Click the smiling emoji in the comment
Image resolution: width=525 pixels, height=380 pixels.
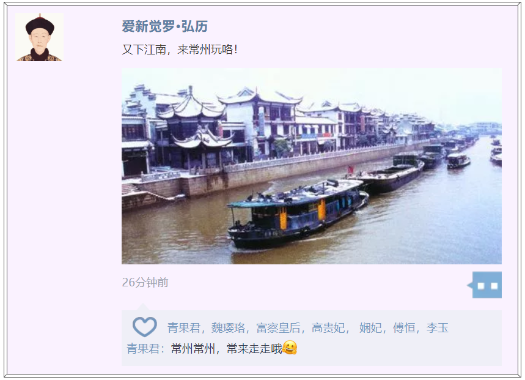[290, 348]
